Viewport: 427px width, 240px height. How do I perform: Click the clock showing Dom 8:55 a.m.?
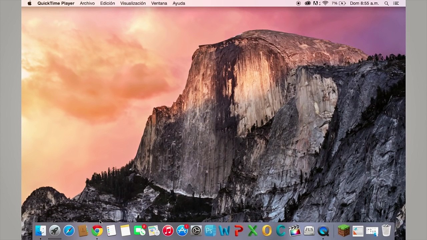tap(364, 3)
